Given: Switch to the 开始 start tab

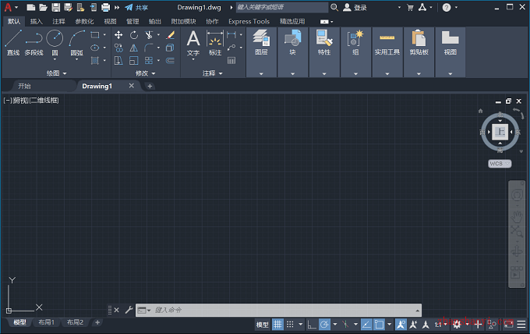Looking at the screenshot, I should coord(24,87).
